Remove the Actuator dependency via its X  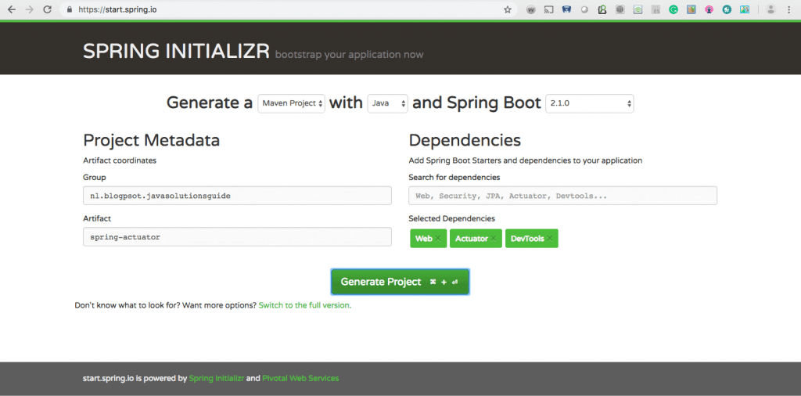pos(494,239)
